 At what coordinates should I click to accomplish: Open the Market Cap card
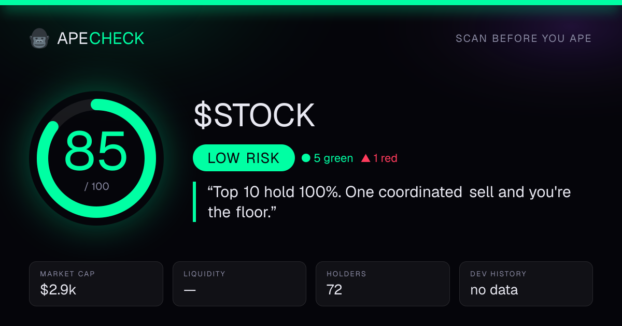coord(96,284)
